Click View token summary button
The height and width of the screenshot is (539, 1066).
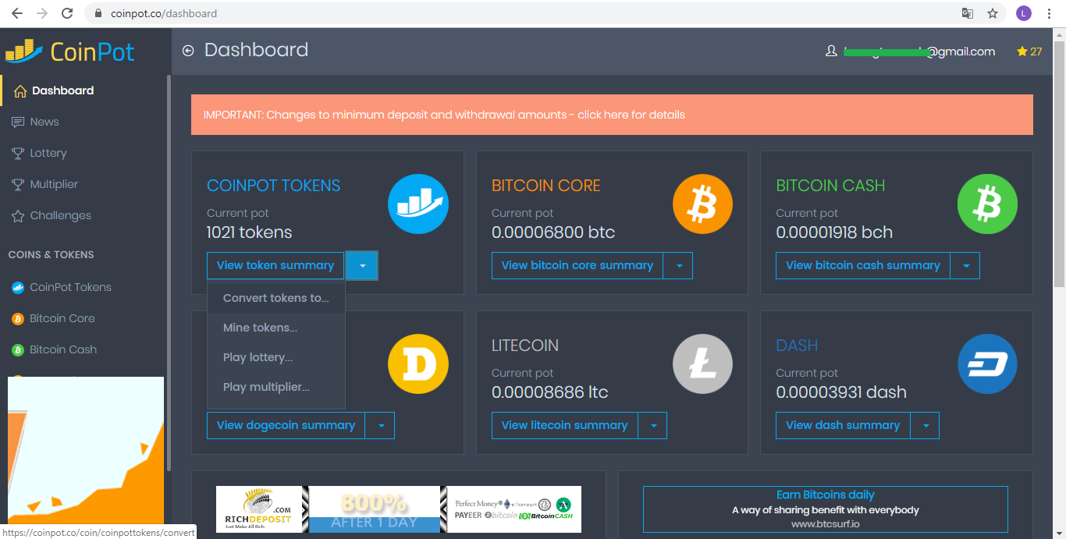tap(275, 265)
